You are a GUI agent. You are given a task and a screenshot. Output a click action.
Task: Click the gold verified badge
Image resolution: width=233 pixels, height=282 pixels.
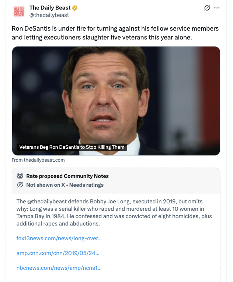[74, 8]
